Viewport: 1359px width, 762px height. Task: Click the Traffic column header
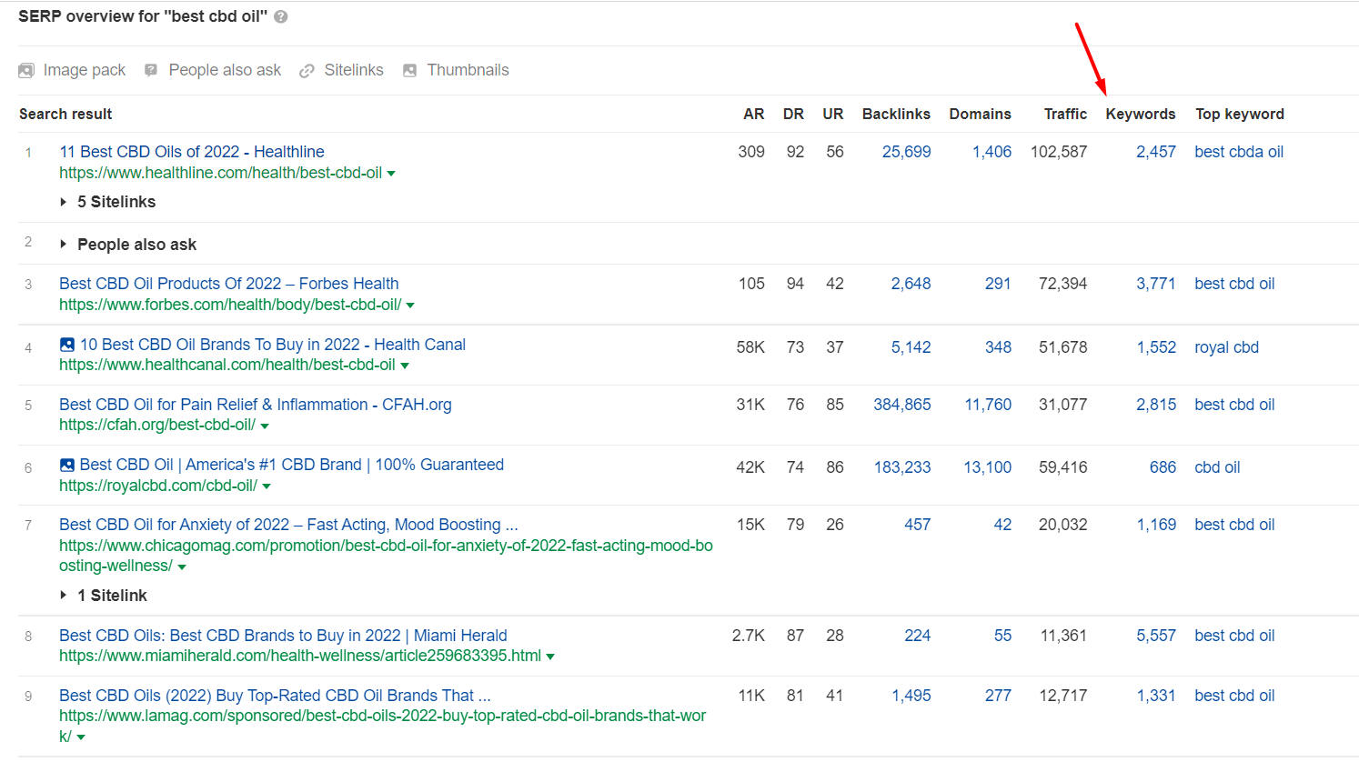(1065, 114)
